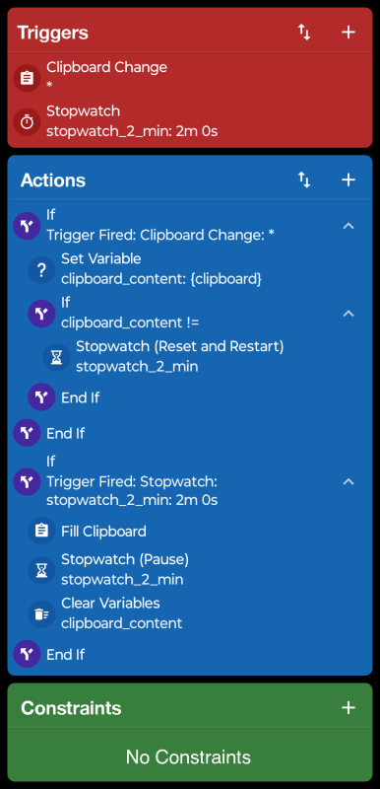The width and height of the screenshot is (380, 789).
Task: Collapse the If Stopwatch trigger fired block
Action: click(348, 481)
